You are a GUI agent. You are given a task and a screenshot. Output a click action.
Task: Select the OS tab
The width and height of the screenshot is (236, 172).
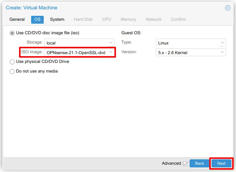point(37,19)
